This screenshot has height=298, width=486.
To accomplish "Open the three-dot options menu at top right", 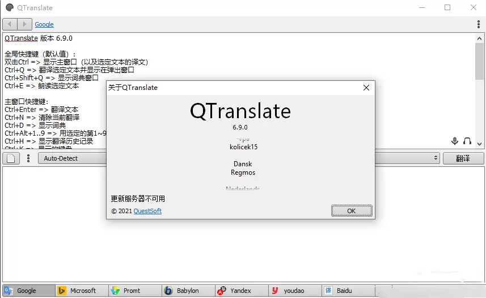I will 479,24.
